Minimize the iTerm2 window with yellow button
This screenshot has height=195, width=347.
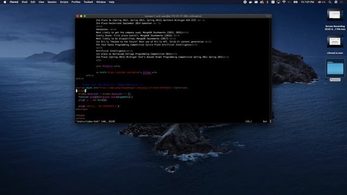tap(81, 16)
